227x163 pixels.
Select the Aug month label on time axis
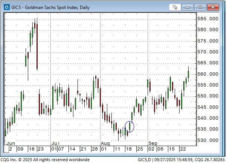pos(105,143)
